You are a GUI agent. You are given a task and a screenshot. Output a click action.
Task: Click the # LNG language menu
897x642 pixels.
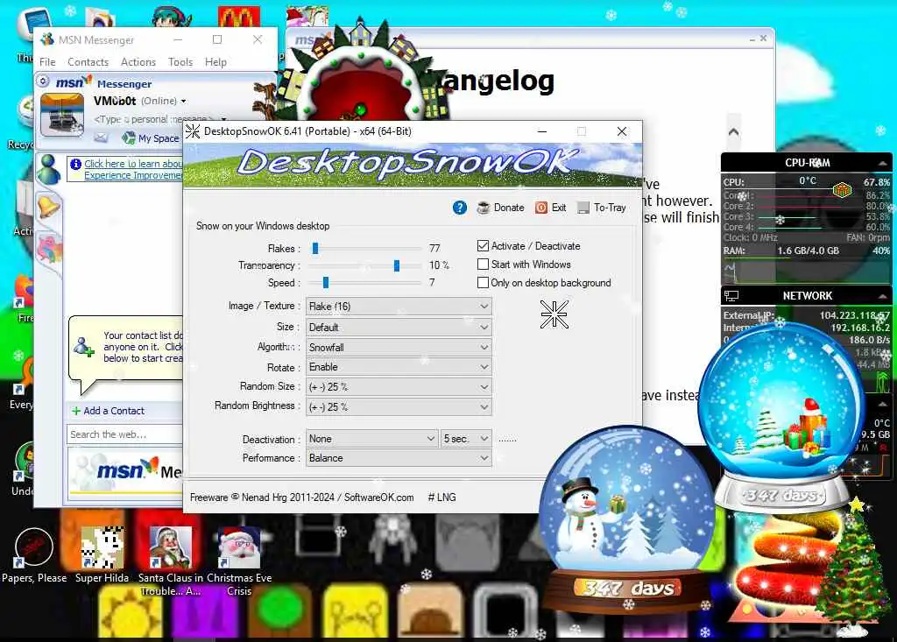coord(442,497)
